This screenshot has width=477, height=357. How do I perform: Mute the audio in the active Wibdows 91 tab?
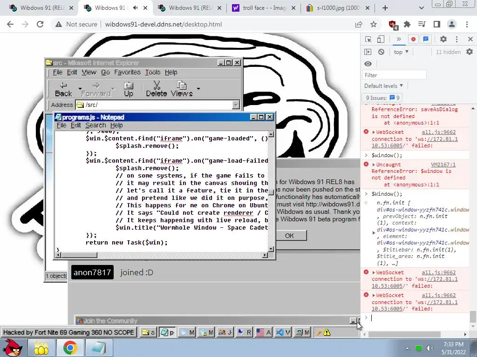tap(135, 8)
